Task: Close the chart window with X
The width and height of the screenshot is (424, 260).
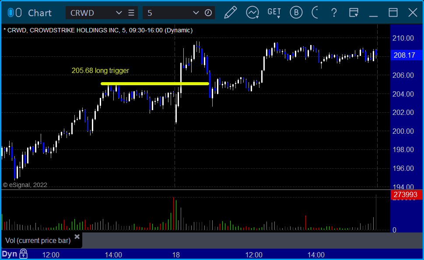Action: click(x=413, y=13)
